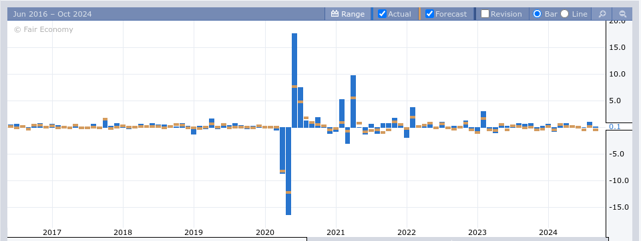Click the 2017 x-axis year label

click(52, 232)
